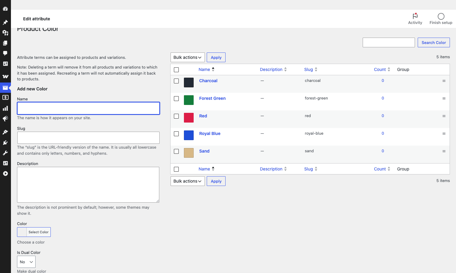Sort by the bottom Slug column header

click(311, 169)
